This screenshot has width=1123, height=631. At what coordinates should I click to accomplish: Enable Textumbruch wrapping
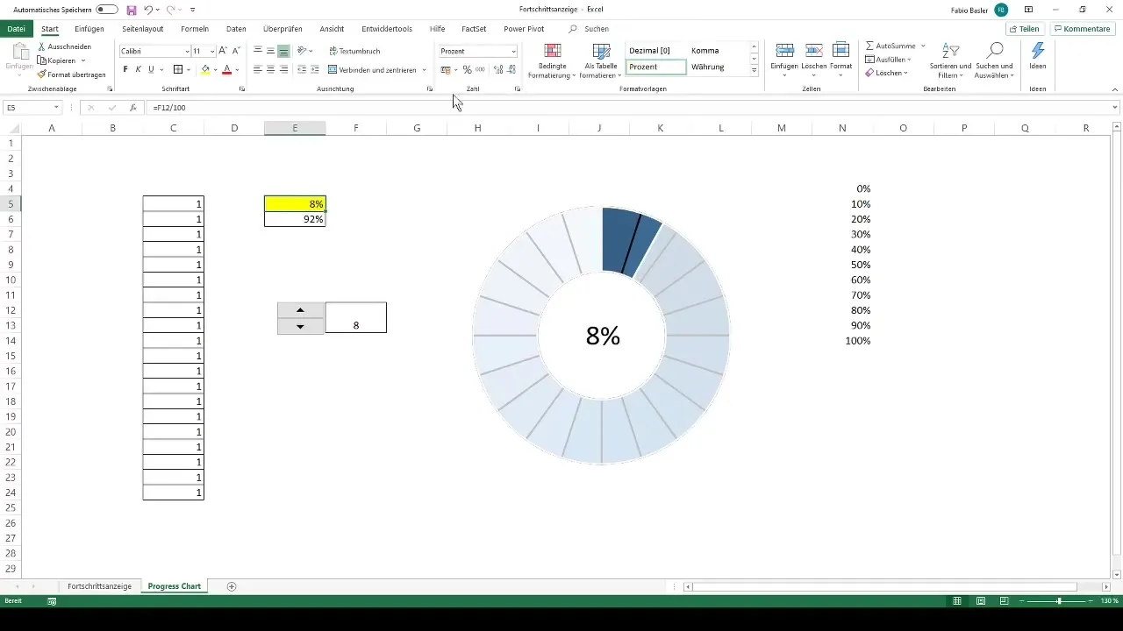[x=354, y=51]
